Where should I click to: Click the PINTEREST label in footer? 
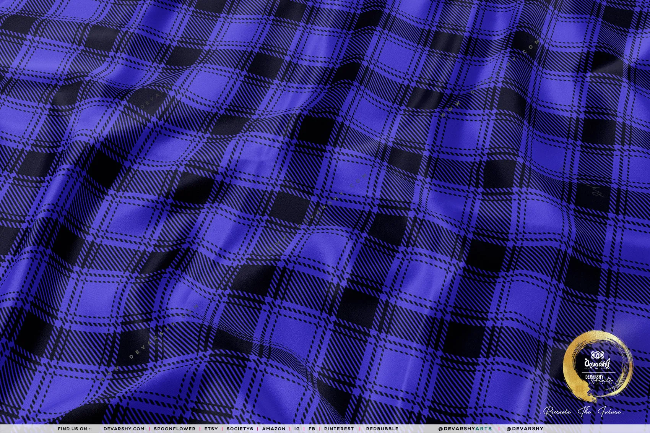pyautogui.click(x=339, y=429)
